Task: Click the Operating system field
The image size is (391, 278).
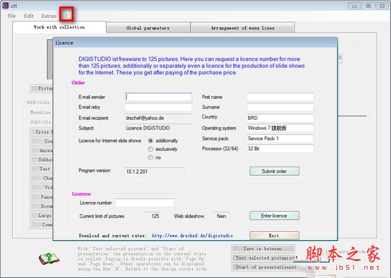Action: [x=280, y=128]
